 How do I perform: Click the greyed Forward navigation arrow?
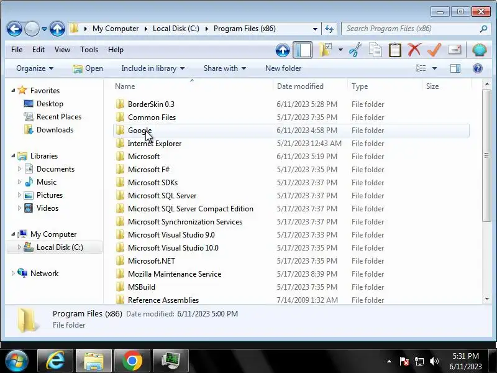[32, 29]
